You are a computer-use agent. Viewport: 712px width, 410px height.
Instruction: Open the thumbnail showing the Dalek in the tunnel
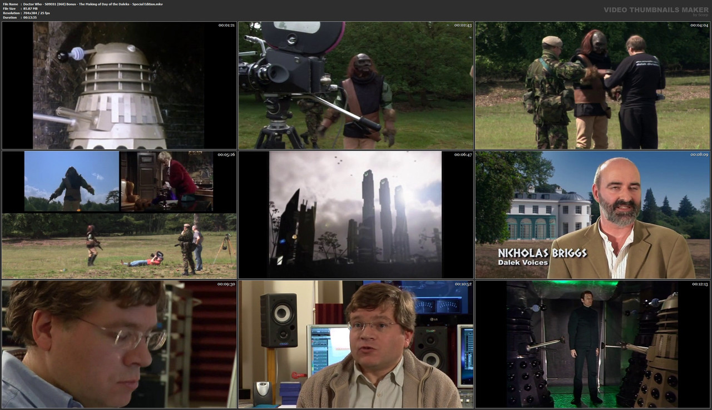pos(118,84)
